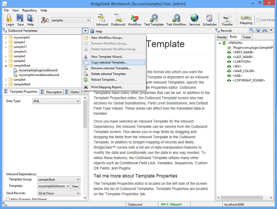This screenshot has width=277, height=209.
Task: Open the Outbound Templates panel menu arrow
Action: [x=85, y=31]
